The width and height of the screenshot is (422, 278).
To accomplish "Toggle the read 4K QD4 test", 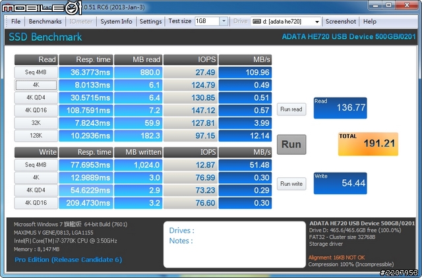I will point(36,97).
